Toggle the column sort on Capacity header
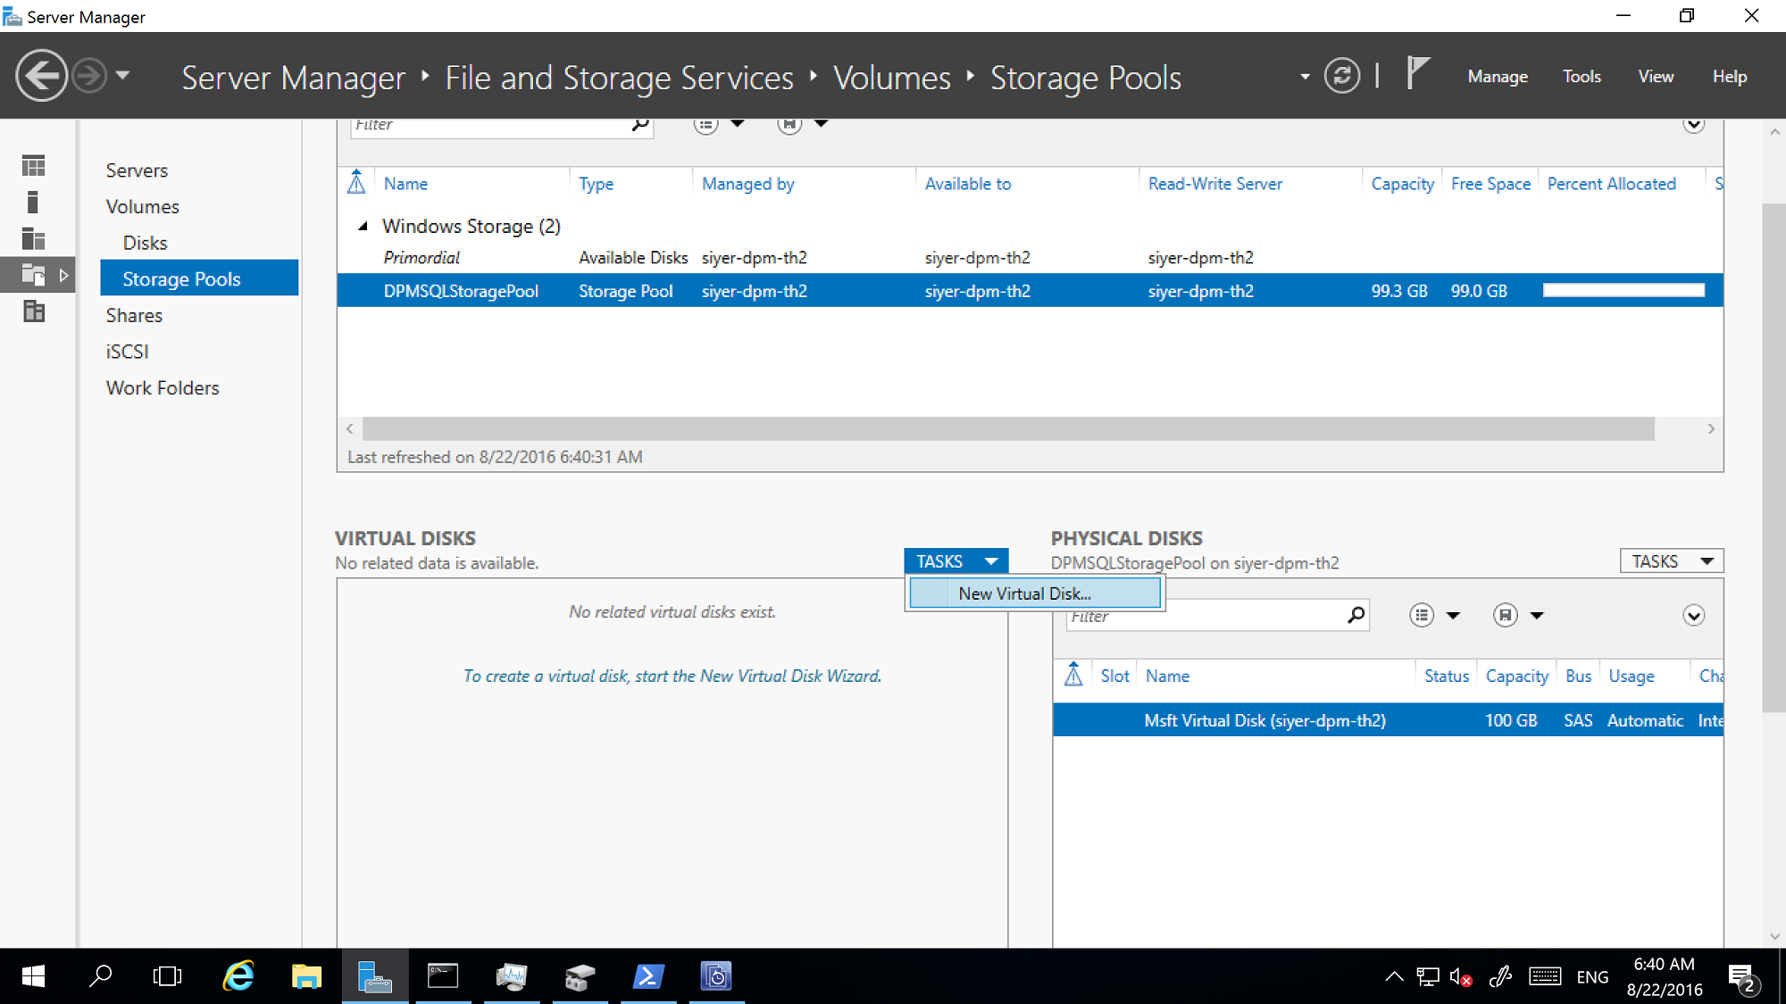This screenshot has height=1004, width=1786. click(1402, 184)
